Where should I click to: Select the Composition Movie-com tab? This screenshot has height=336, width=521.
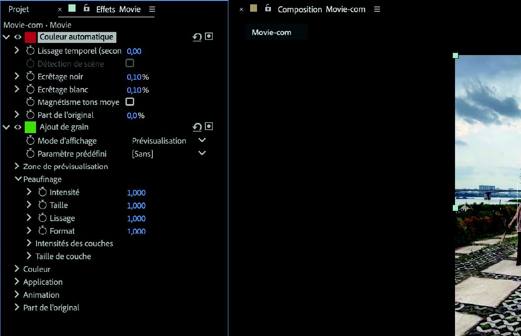(321, 9)
